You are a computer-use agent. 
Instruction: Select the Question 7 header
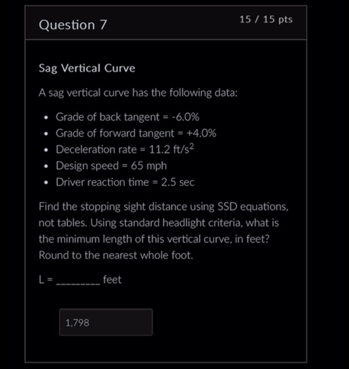click(73, 25)
